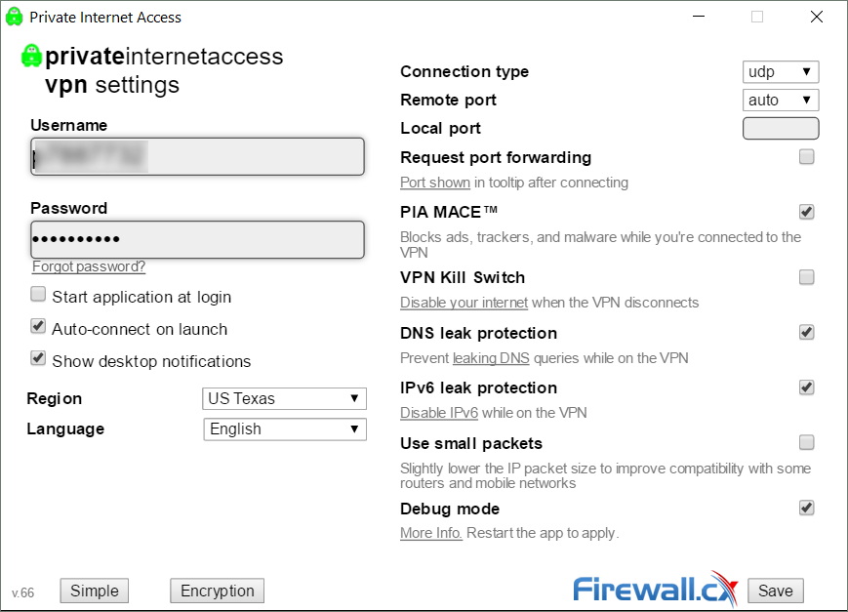
Task: Enable the VPN Kill Switch checkbox
Action: [806, 277]
